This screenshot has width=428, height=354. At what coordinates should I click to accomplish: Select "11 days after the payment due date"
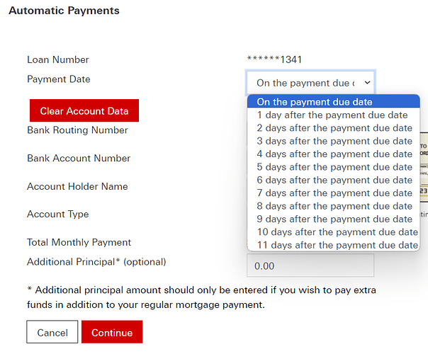pyautogui.click(x=333, y=245)
